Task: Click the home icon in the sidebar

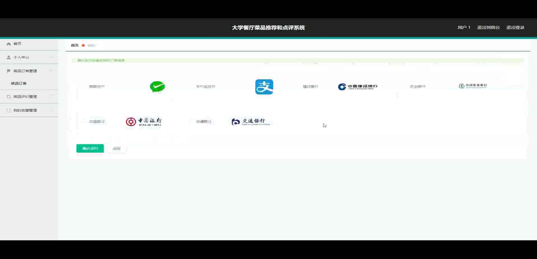Action: tap(9, 44)
